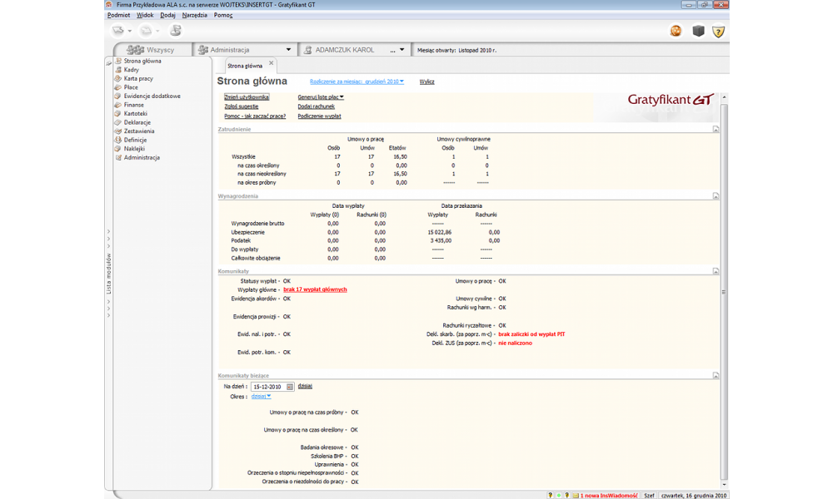Open the Płace module icon
The image size is (833, 499).
(118, 87)
